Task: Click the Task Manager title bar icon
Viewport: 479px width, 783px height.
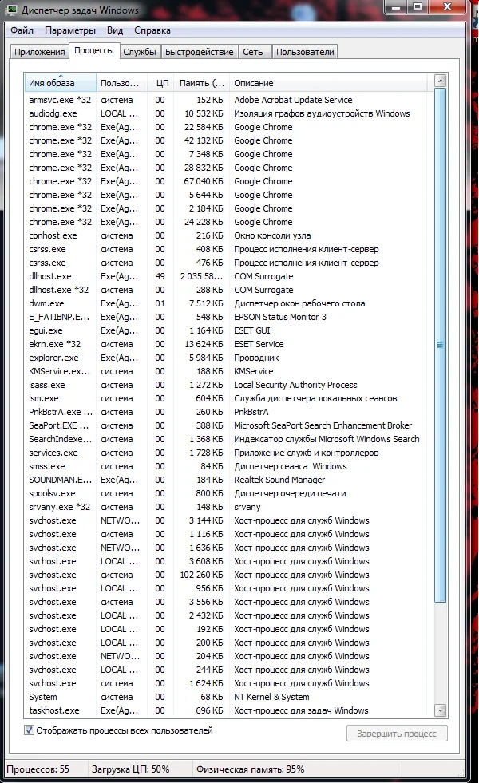Action: pyautogui.click(x=11, y=10)
